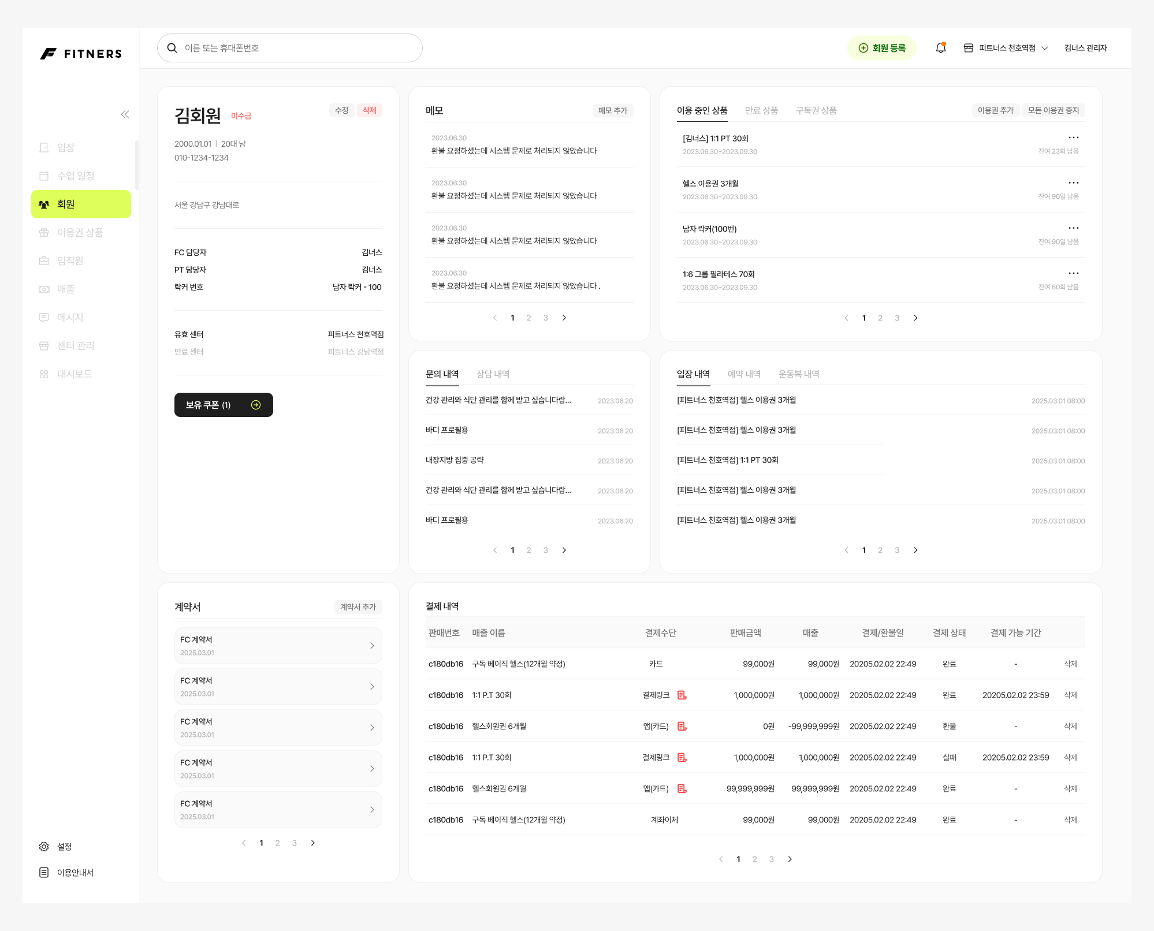Viewport: 1154px width, 931px height.
Task: Open the 임직원 sidebar menu
Action: 81,260
